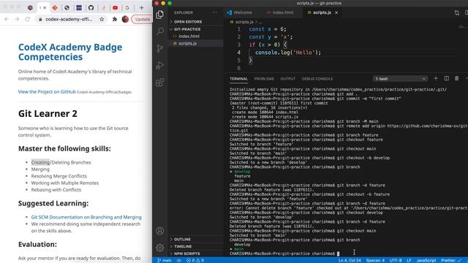Click the Chrome address bar
Viewport: 468px width, 263px height.
(69, 19)
